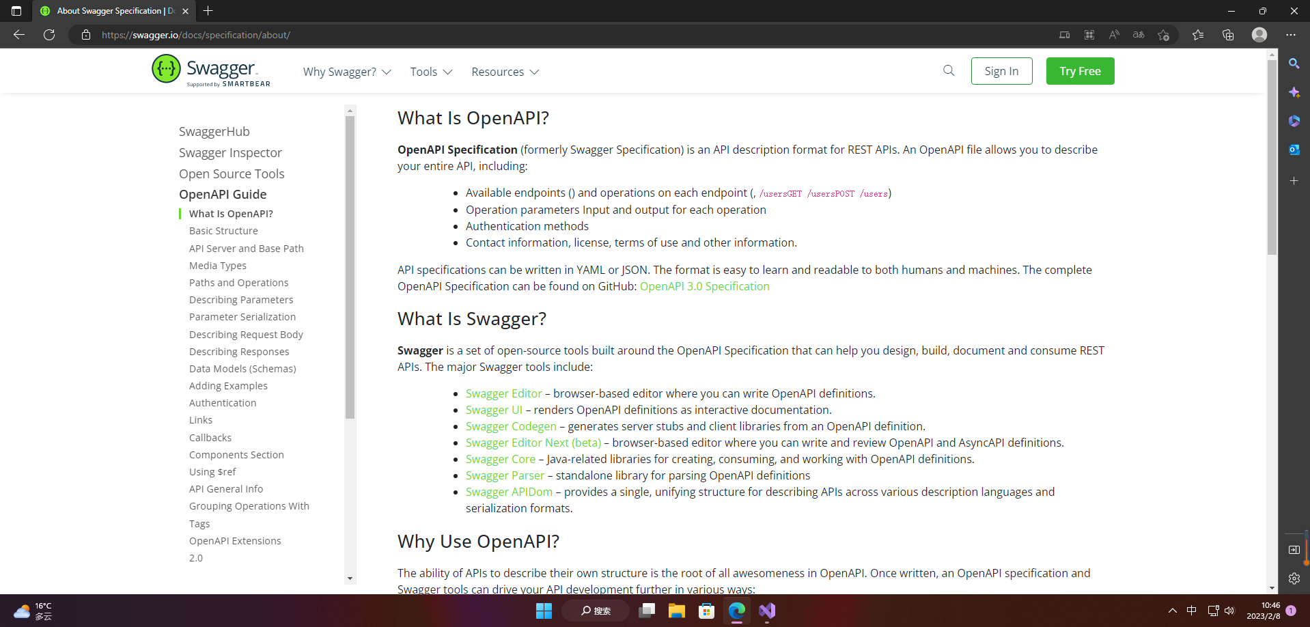The image size is (1310, 627).
Task: Open the Favorites list
Action: pos(1198,35)
